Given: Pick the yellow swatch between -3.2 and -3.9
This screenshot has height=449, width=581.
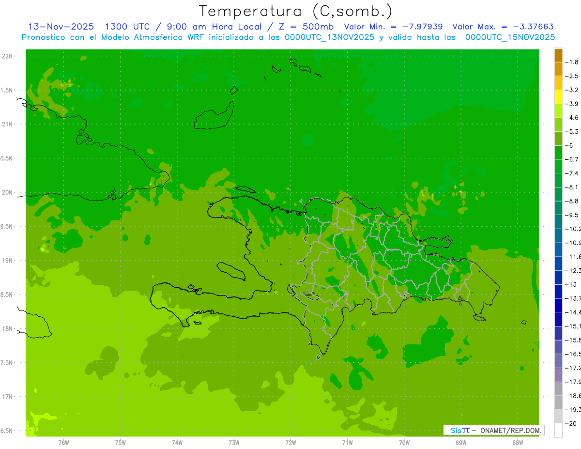Looking at the screenshot, I should click(x=558, y=97).
